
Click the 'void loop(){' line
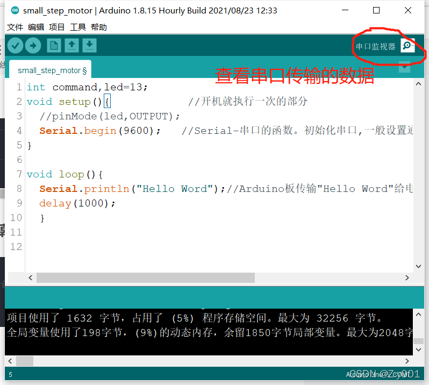65,174
